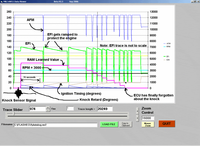Click the Trace Slider thumb handle

[x=14, y=114]
